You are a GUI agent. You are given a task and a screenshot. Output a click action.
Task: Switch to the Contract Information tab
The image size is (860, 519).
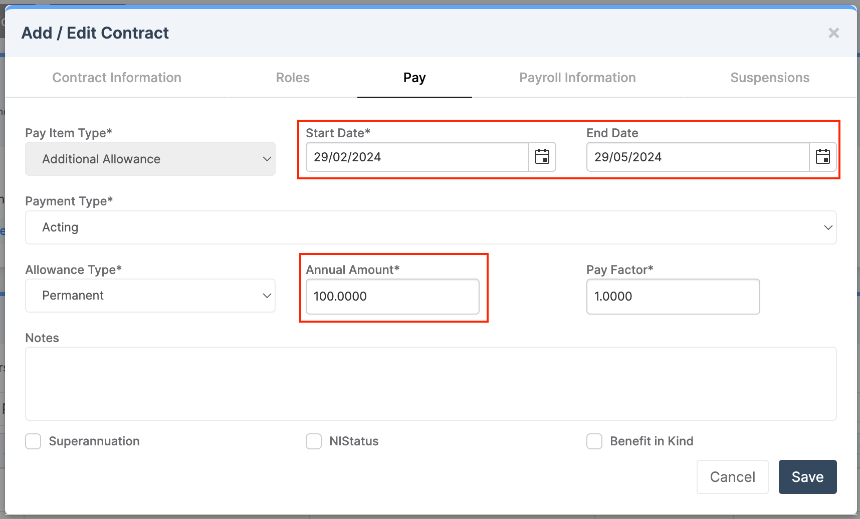117,78
